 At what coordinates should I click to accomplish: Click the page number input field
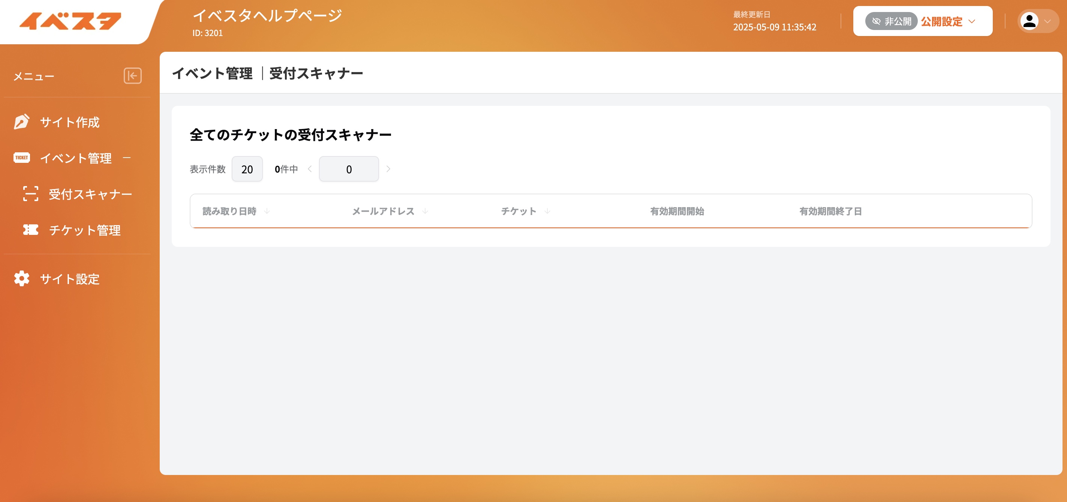click(x=349, y=169)
